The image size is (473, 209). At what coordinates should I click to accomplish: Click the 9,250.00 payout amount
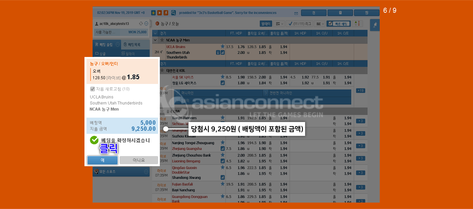(144, 129)
